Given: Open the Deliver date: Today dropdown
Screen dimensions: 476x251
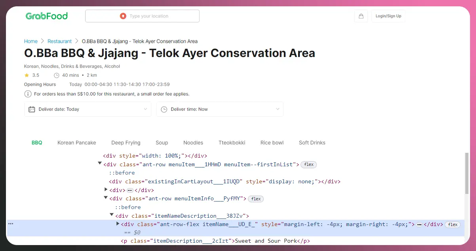Looking at the screenshot, I should 88,109.
